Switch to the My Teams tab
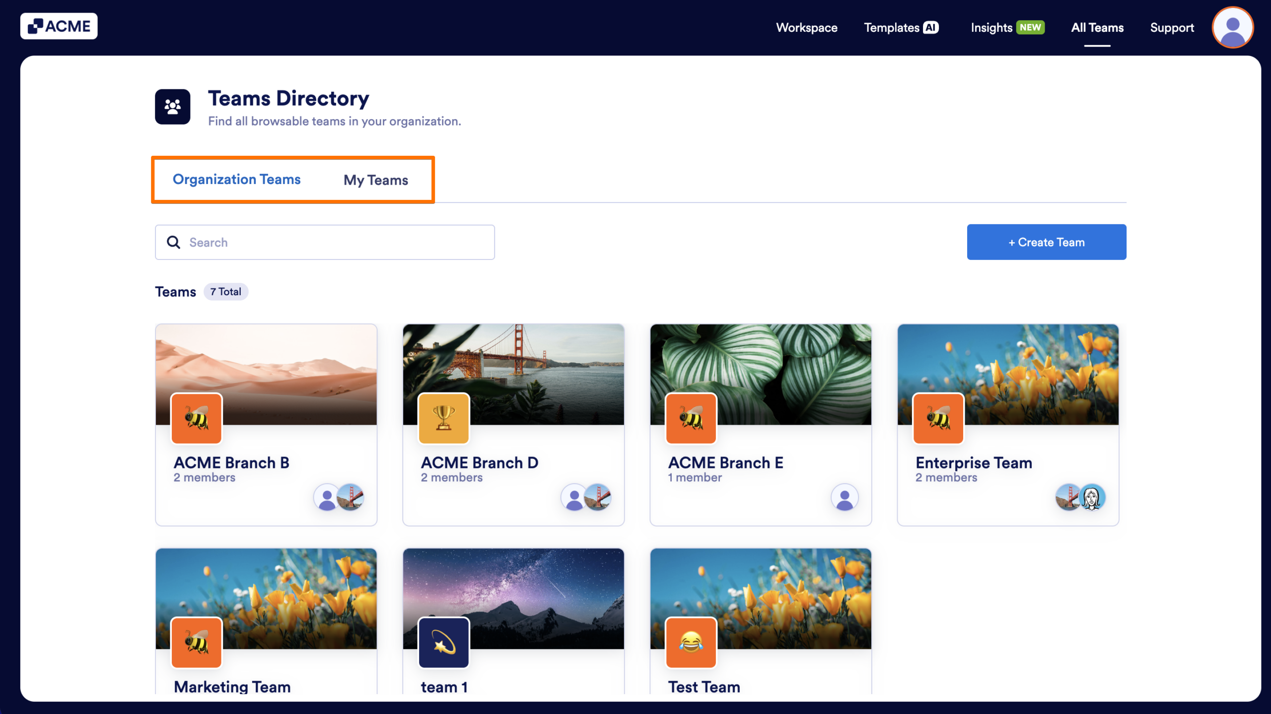The width and height of the screenshot is (1271, 714). [375, 180]
